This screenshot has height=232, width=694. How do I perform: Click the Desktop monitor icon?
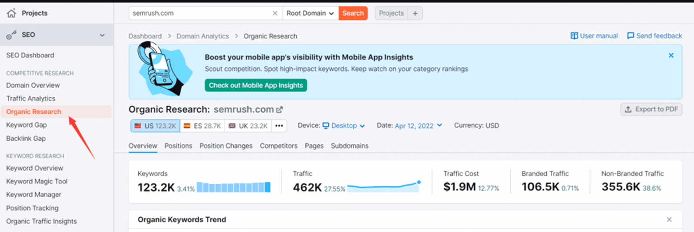pos(326,126)
